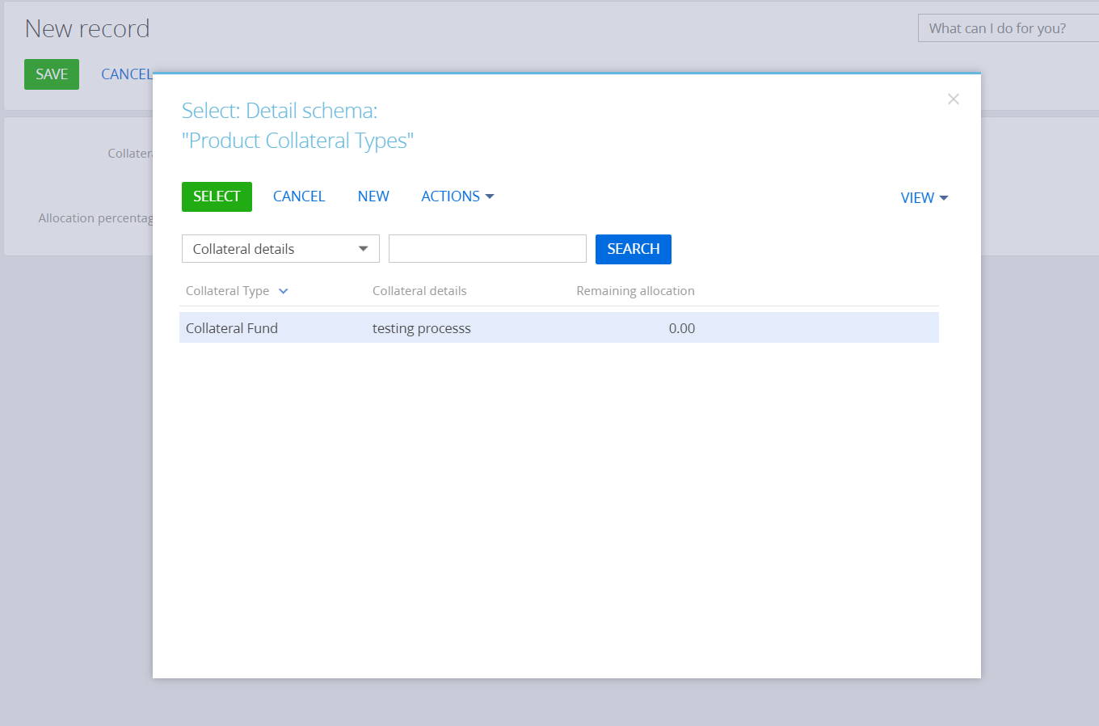The width and height of the screenshot is (1099, 726).
Task: Open the ACTIONS menu
Action: coord(457,196)
